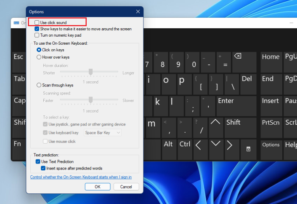Tap the down arrow key on keyboard
Screen dimensions: 297x204
coord(216,150)
